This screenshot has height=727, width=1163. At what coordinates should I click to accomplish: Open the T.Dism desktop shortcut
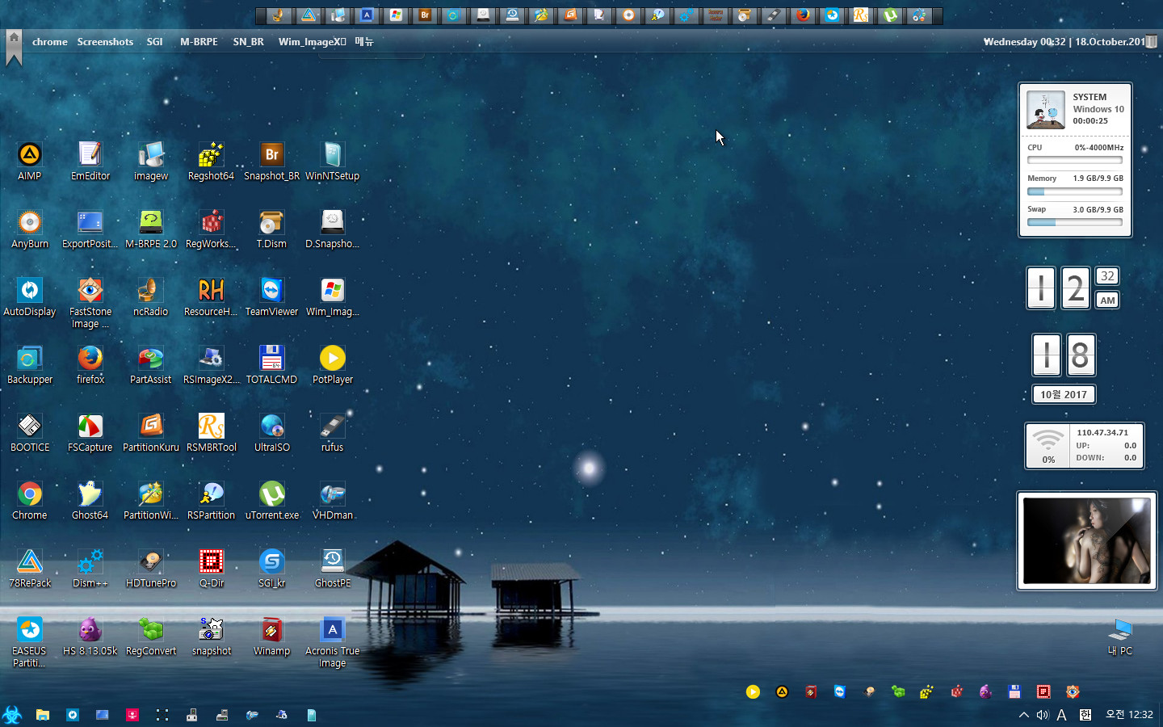[272, 229]
